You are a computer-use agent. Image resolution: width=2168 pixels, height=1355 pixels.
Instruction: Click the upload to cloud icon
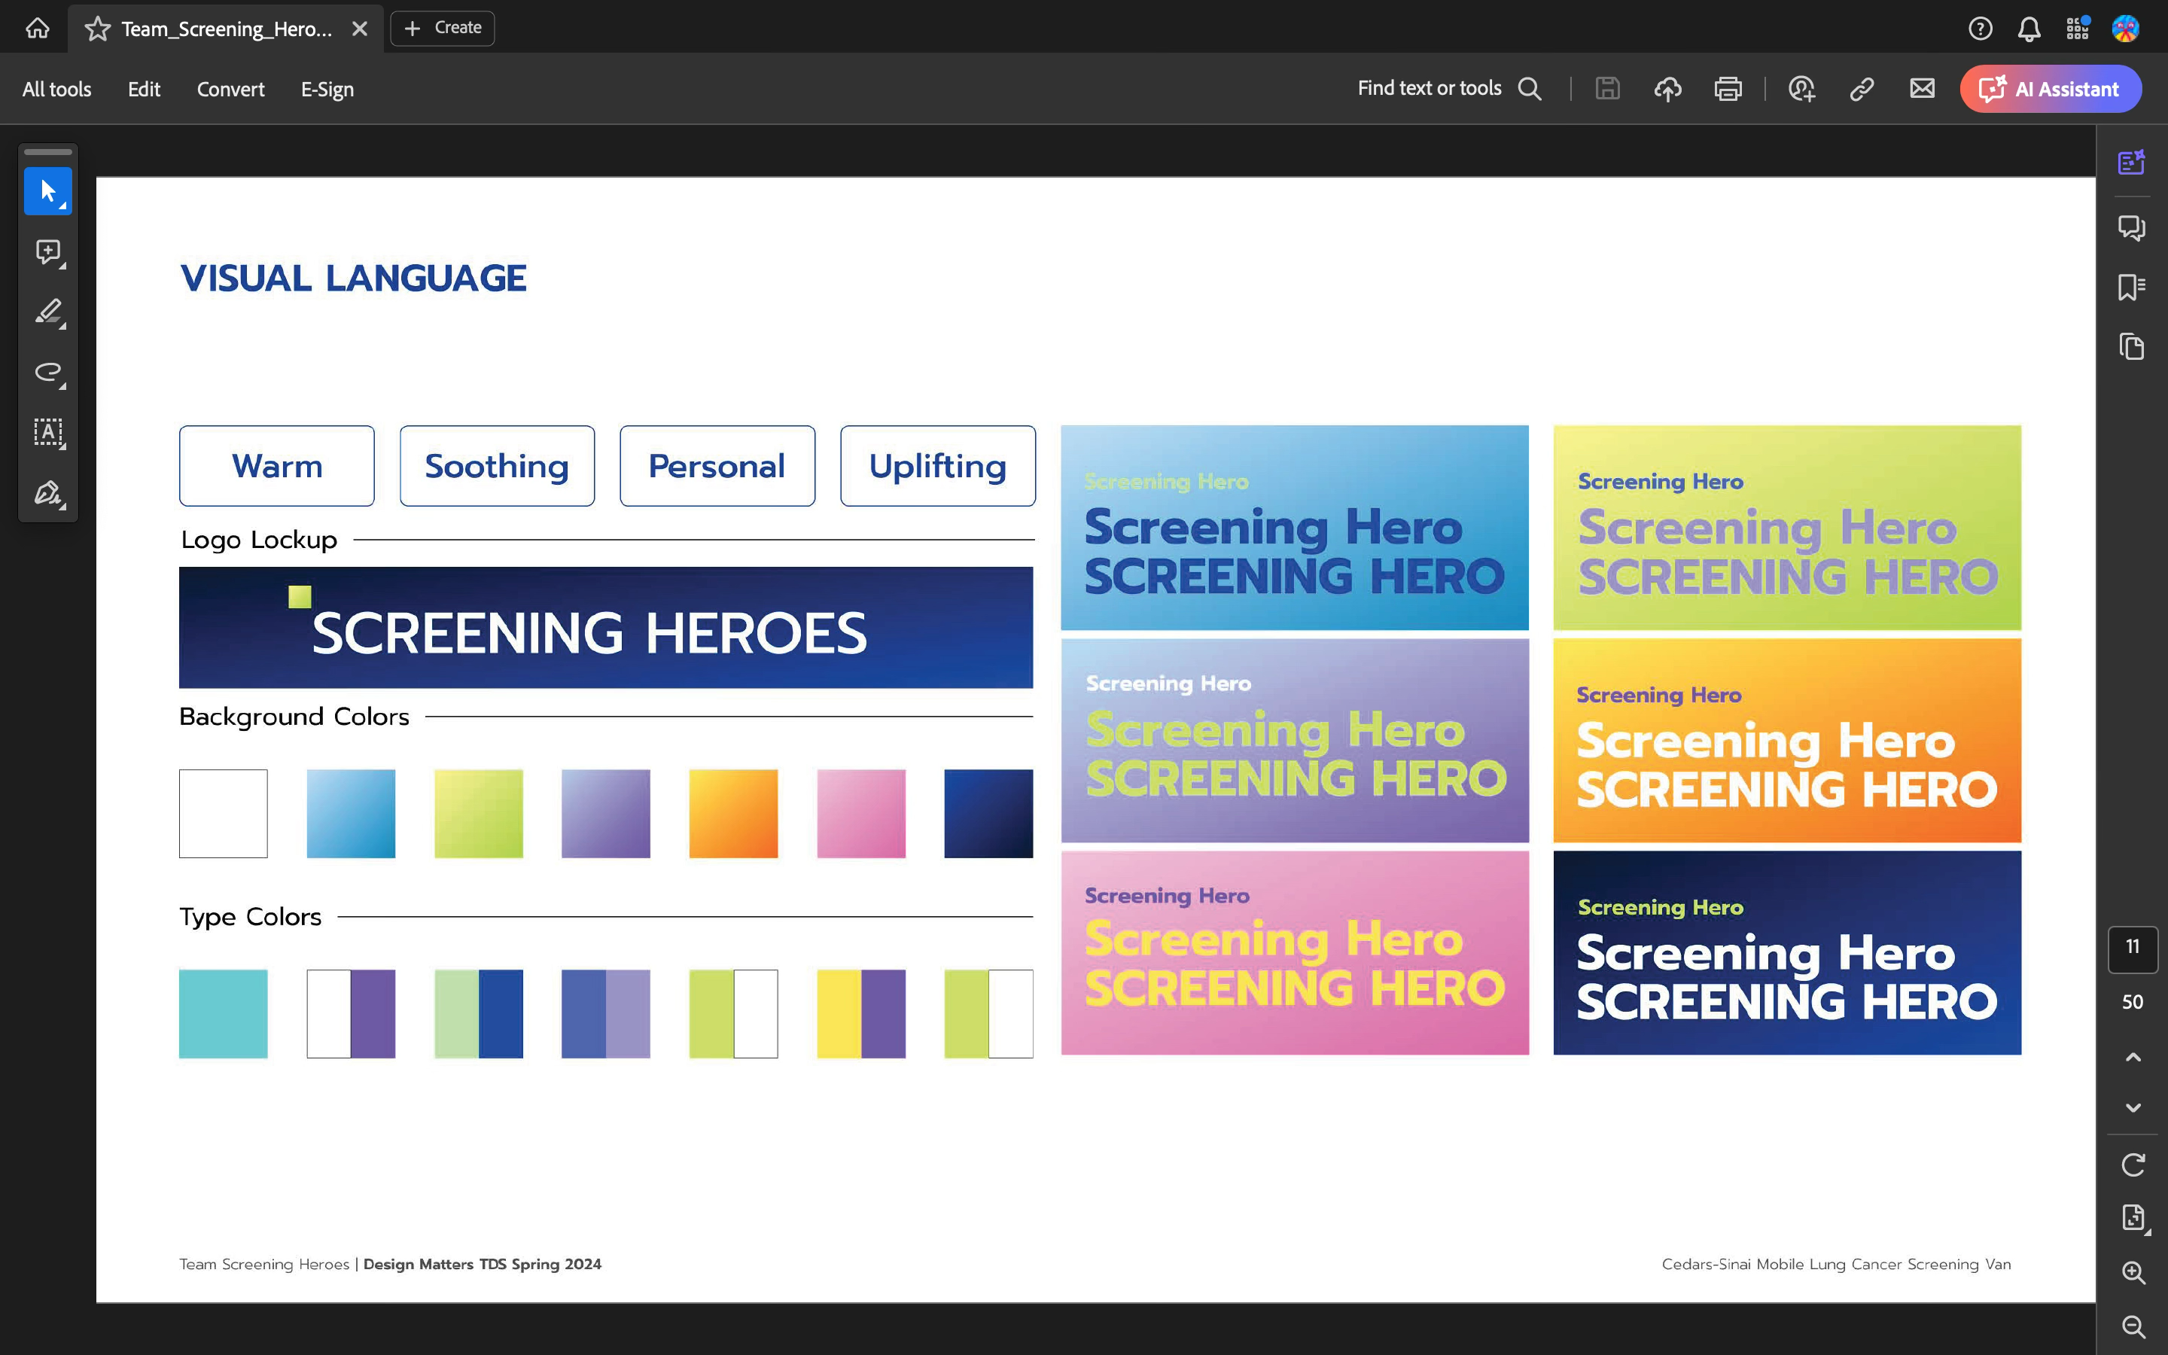pos(1667,89)
